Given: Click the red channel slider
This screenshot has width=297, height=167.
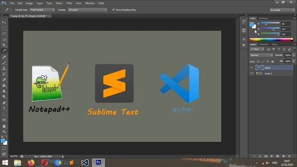Looking at the screenshot, I should pos(270,23).
